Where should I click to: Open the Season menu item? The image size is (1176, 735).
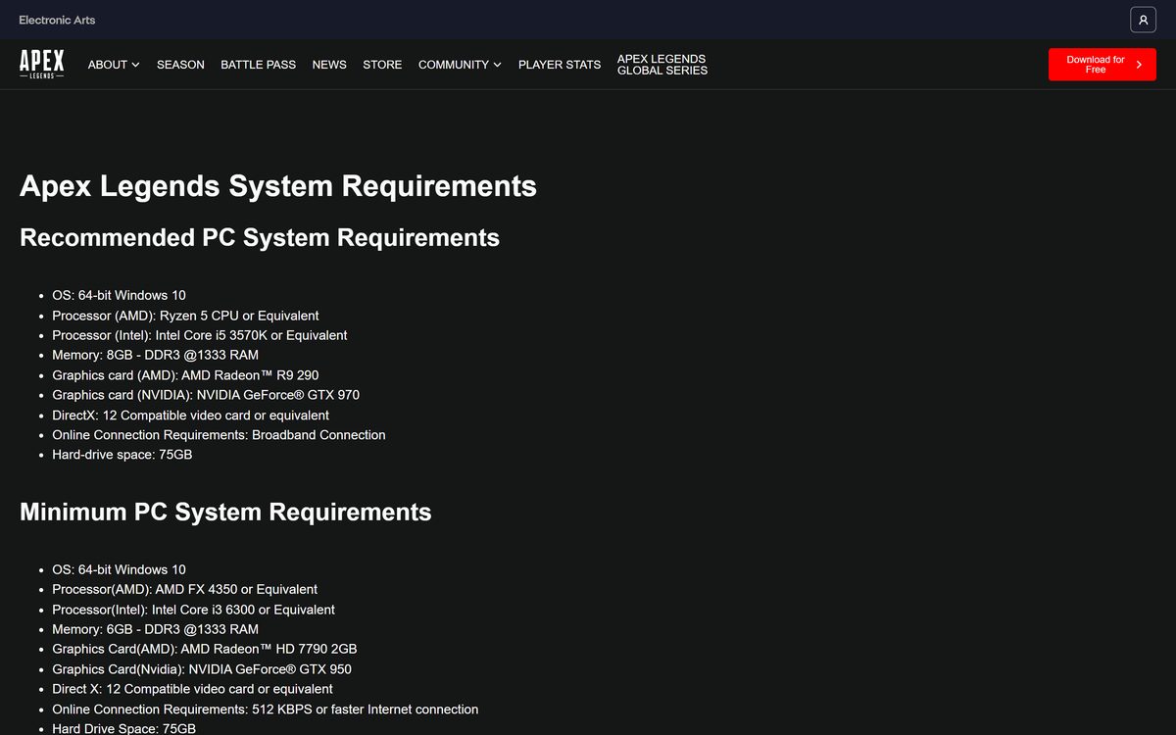[180, 65]
